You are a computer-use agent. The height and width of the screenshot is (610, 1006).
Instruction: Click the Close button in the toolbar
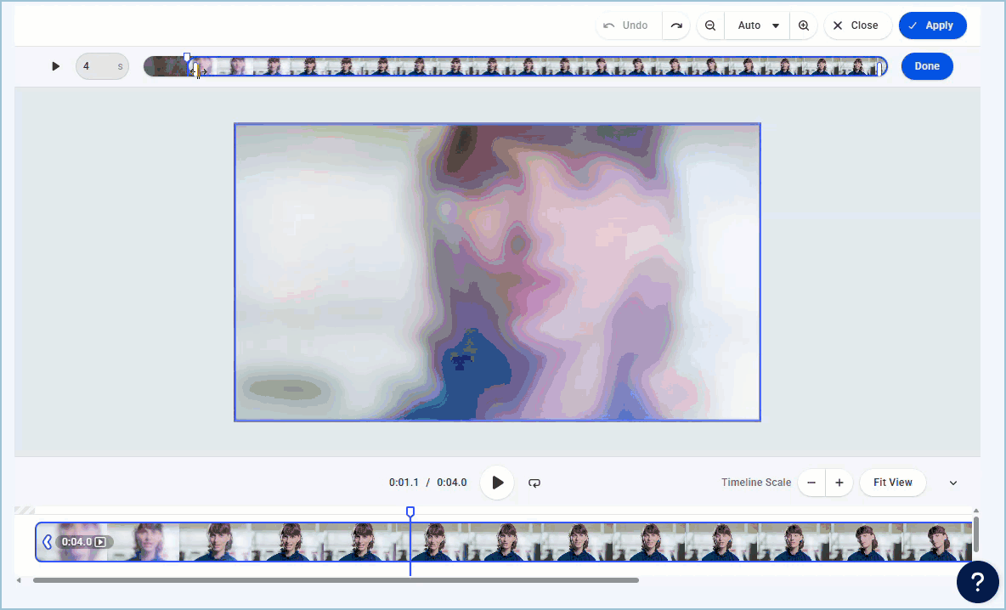coord(857,25)
